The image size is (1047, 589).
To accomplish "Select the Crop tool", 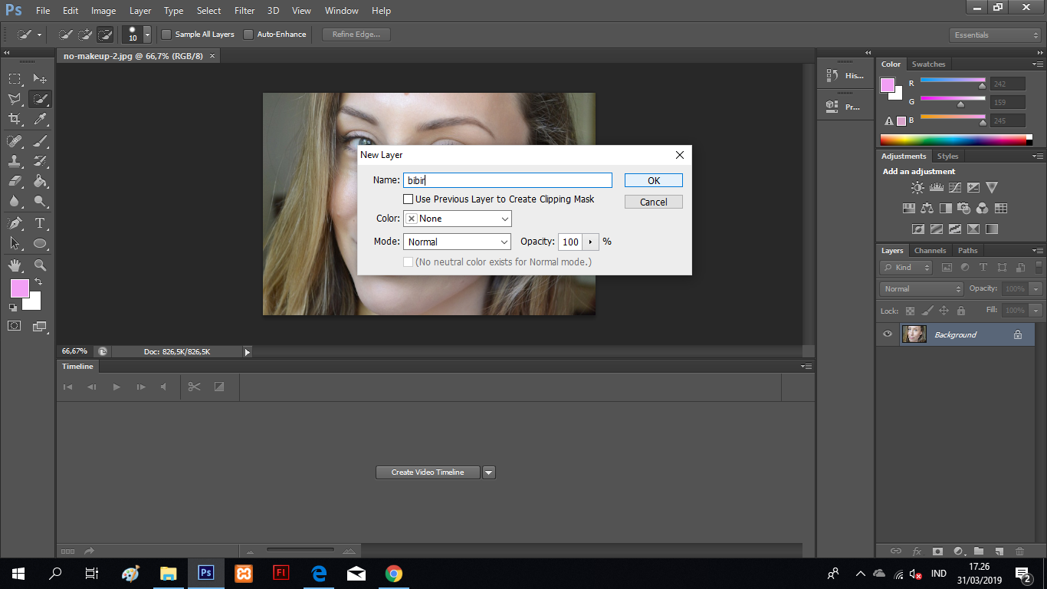I will (x=15, y=119).
